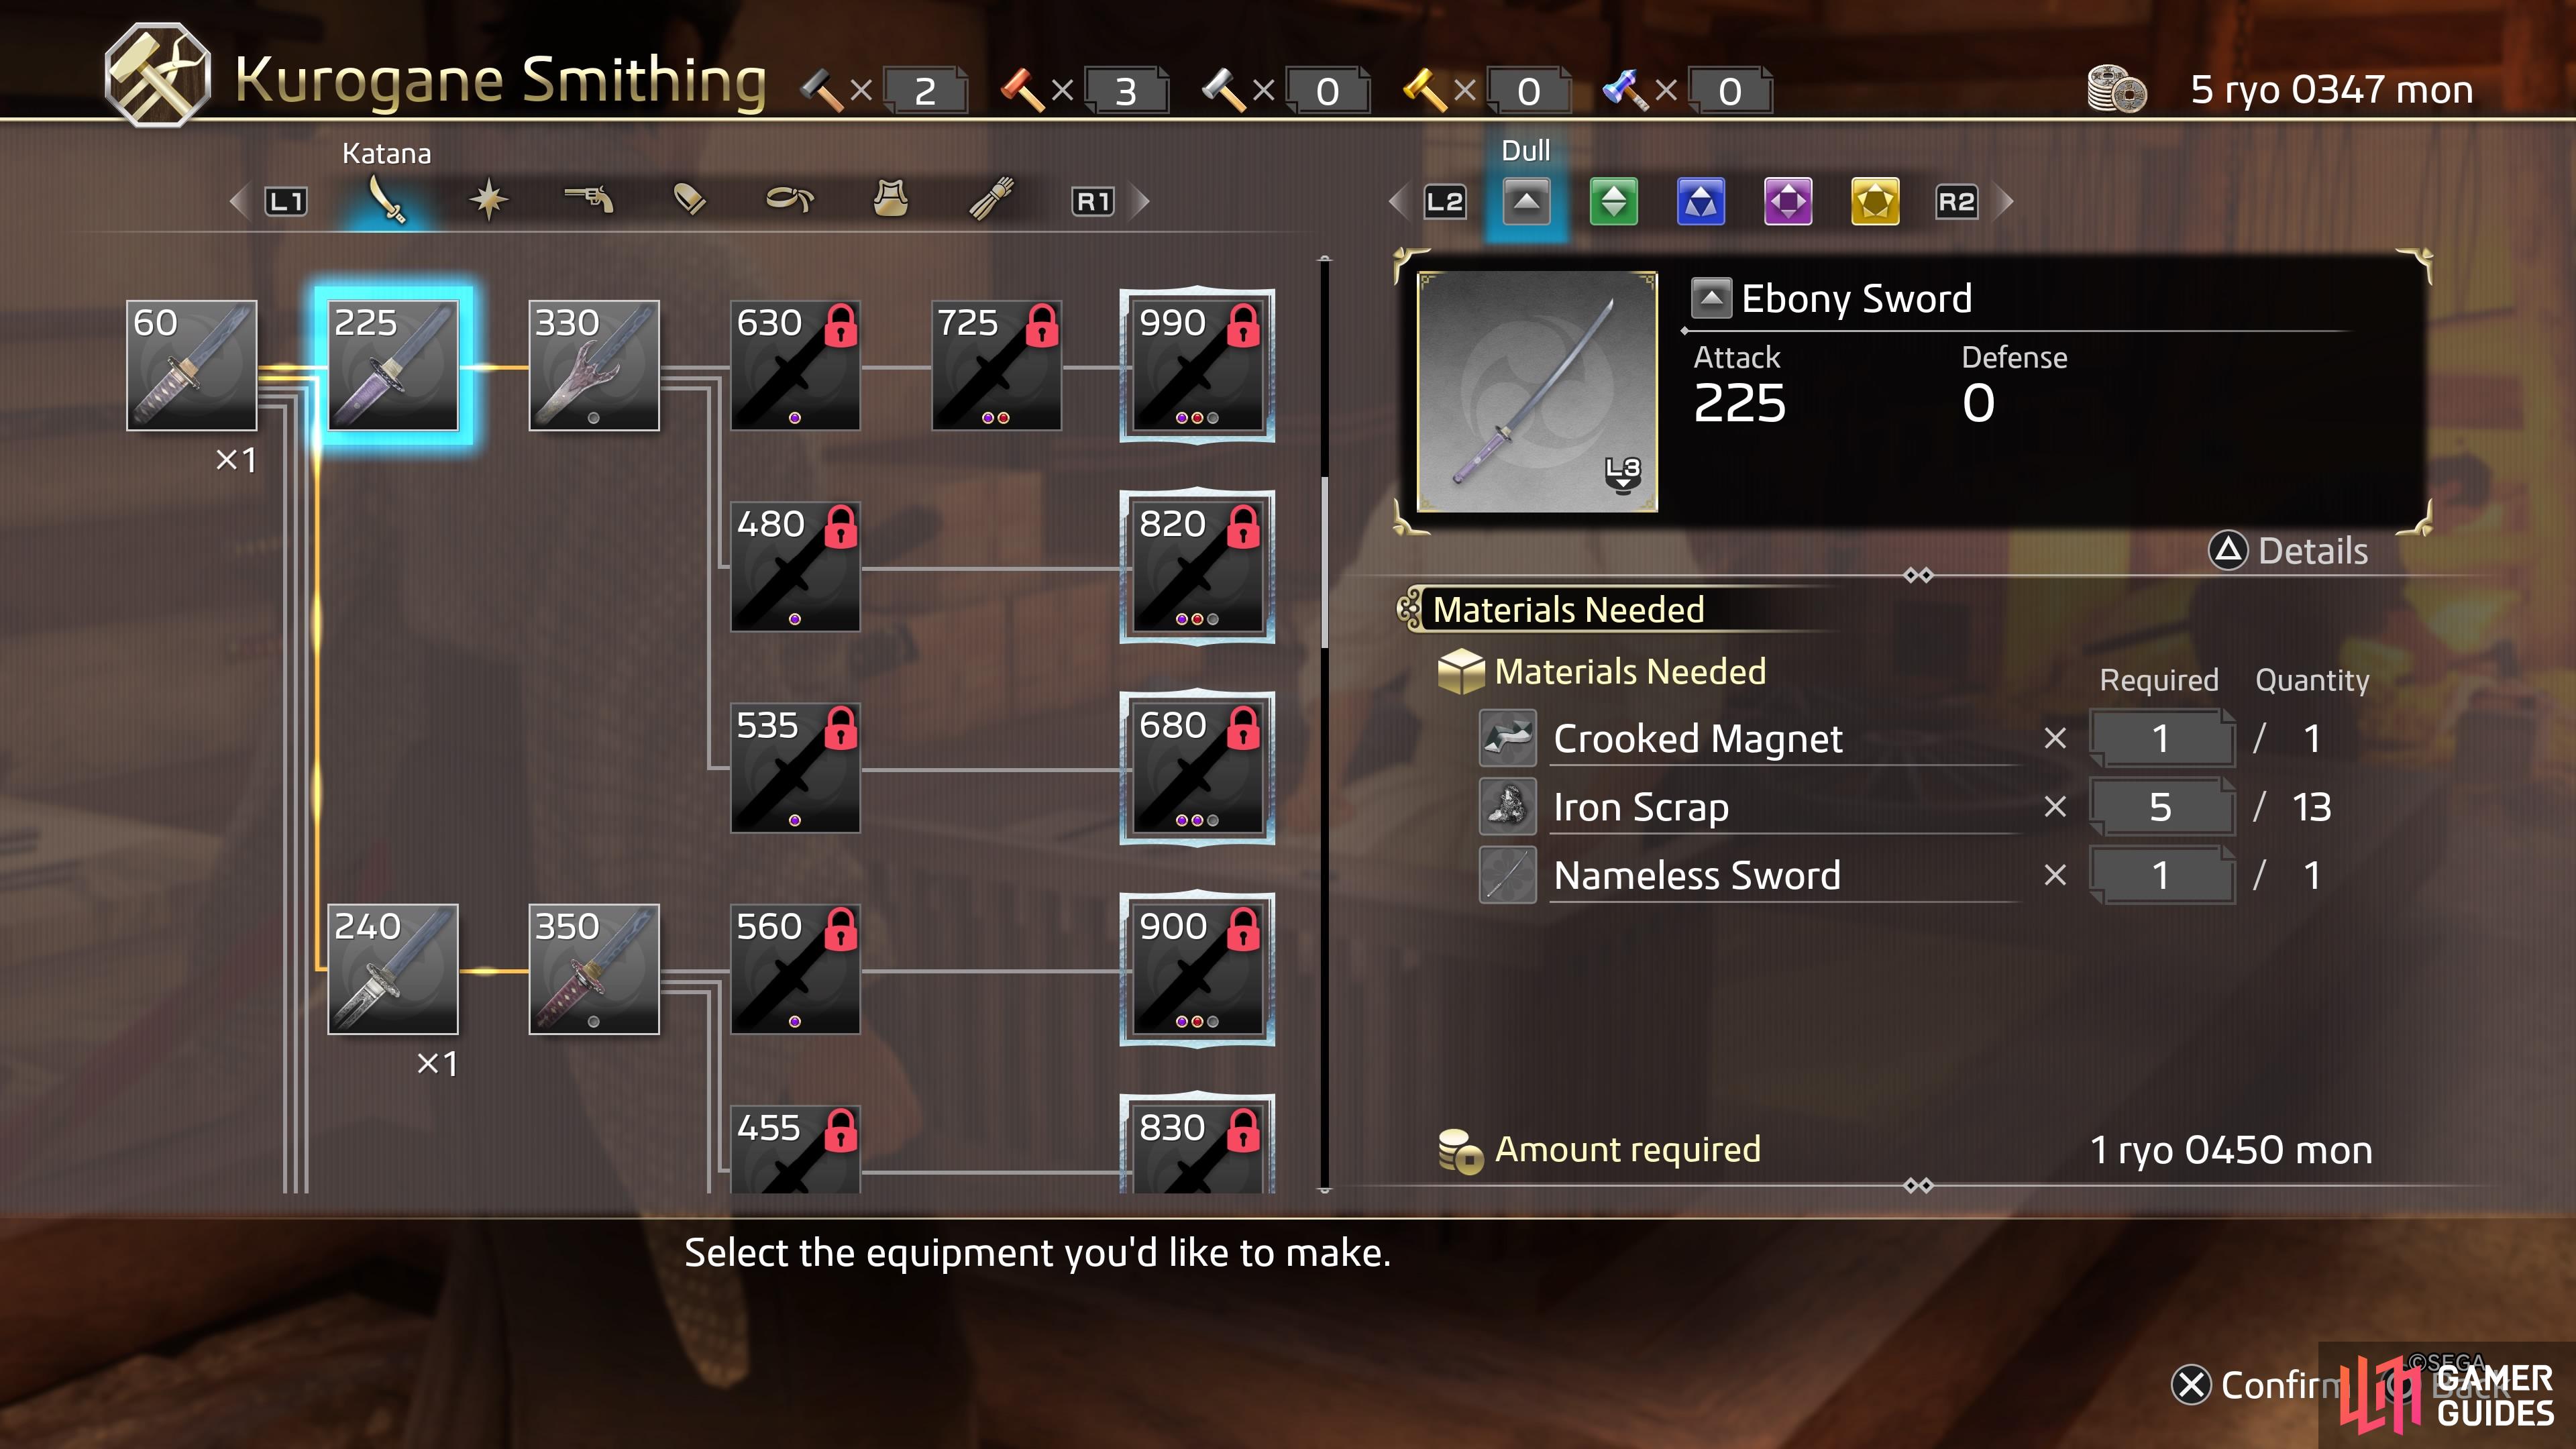Select the coiled rope category tab
Viewport: 2576px width, 1449px height.
click(790, 199)
